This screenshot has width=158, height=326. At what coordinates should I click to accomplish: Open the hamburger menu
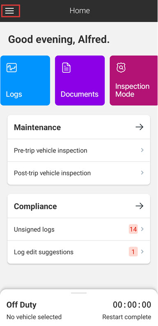9,11
